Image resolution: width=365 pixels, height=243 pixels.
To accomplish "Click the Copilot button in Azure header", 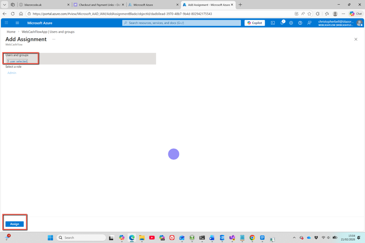I will coord(255,23).
